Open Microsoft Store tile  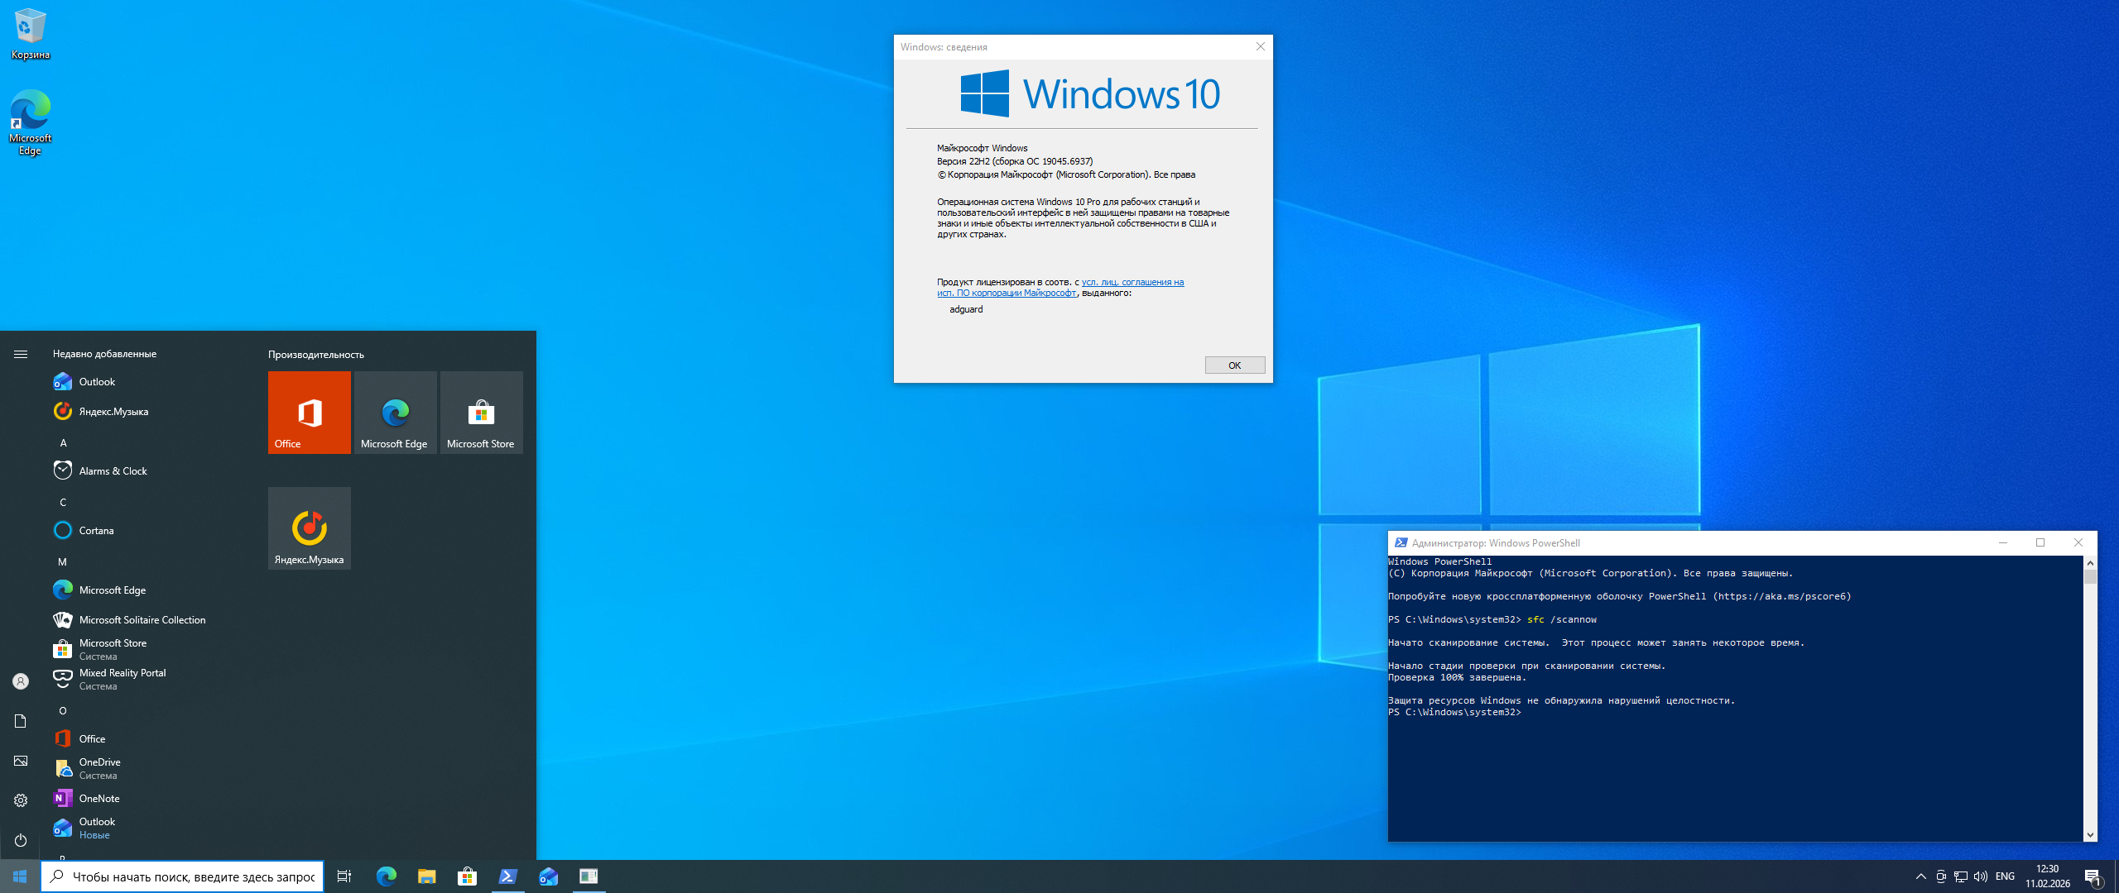pos(481,413)
